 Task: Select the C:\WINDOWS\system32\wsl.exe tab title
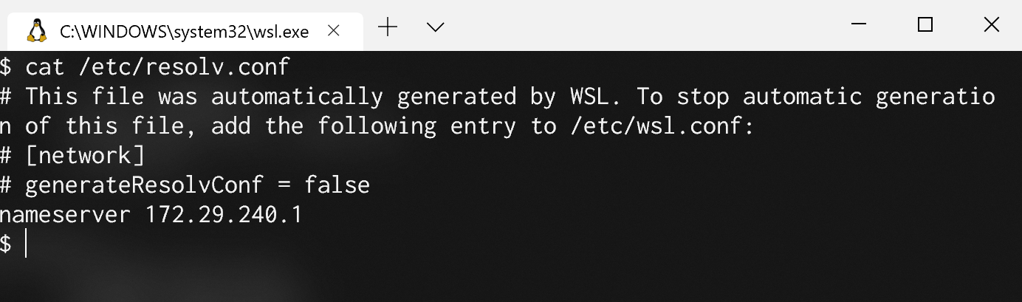coord(184,32)
